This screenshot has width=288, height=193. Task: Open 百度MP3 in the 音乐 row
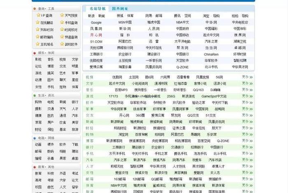coord(121,90)
